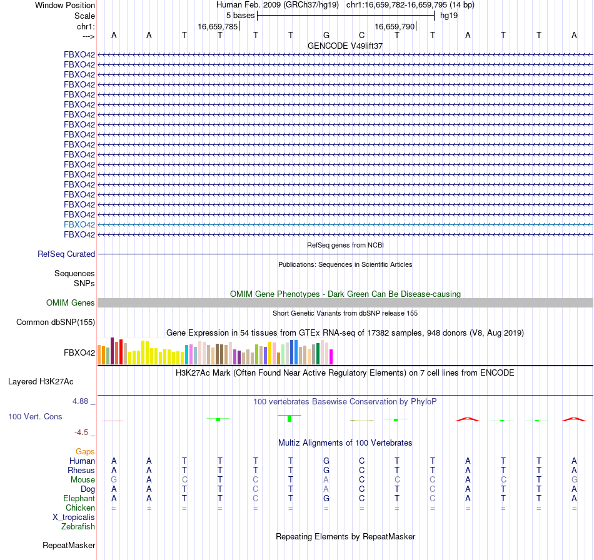
Task: Select the Zebrafish alignment row label
Action: tap(78, 527)
